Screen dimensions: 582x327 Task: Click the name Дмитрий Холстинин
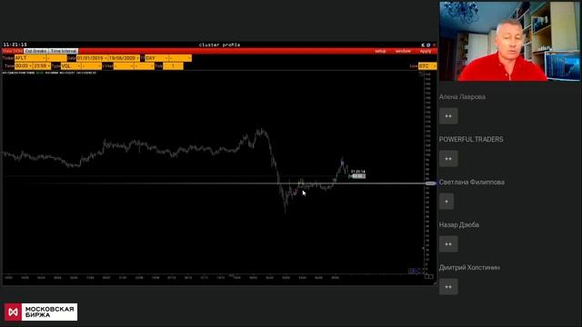pos(469,267)
